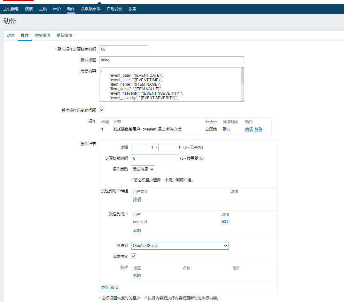Switch to the 更新操作 tab
Screen dimensions: 344x302
pyautogui.click(x=64, y=36)
